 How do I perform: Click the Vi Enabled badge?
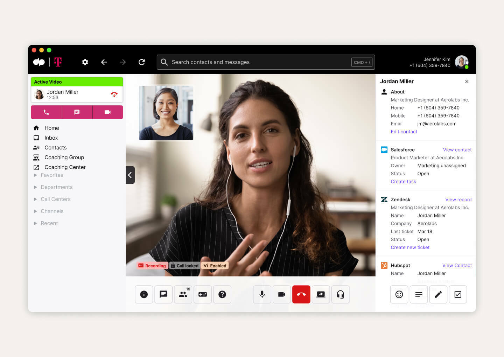pyautogui.click(x=215, y=266)
